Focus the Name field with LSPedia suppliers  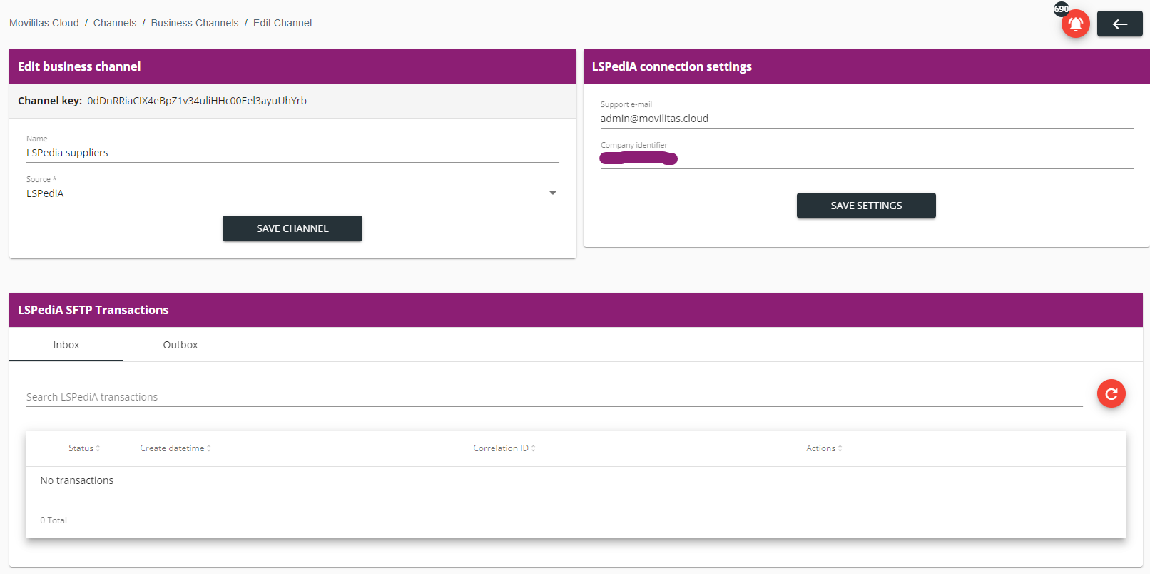click(292, 153)
